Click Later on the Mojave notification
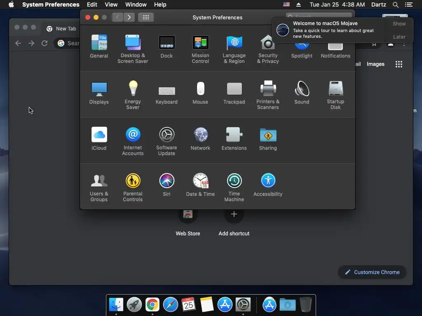This screenshot has height=316, width=422. coord(399,37)
